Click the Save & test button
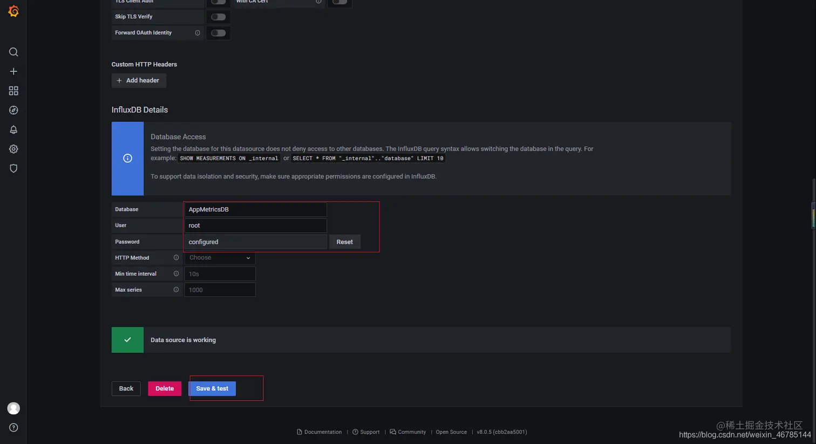Viewport: 816px width, 444px height. click(212, 388)
